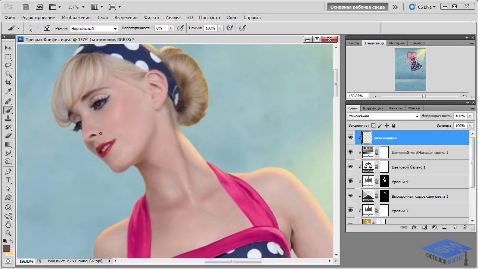Launch Adobe Bridge from top bar
The height and width of the screenshot is (269, 478).
click(25, 7)
